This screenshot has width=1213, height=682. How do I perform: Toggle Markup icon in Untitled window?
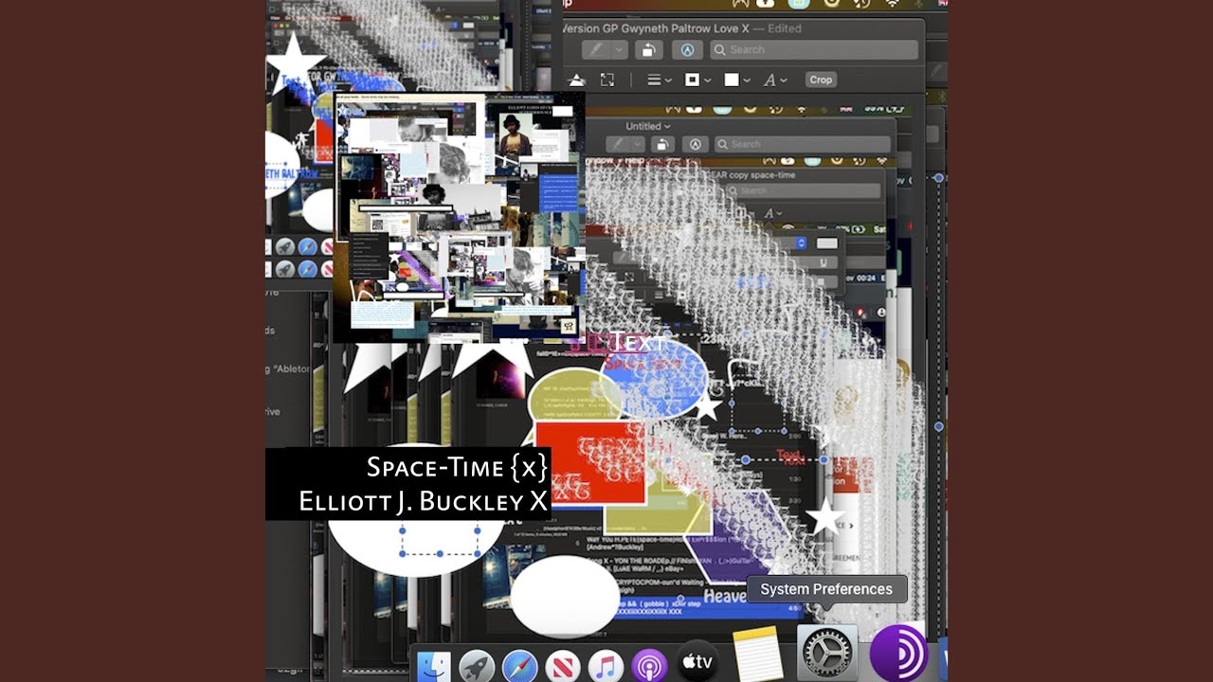click(x=696, y=145)
